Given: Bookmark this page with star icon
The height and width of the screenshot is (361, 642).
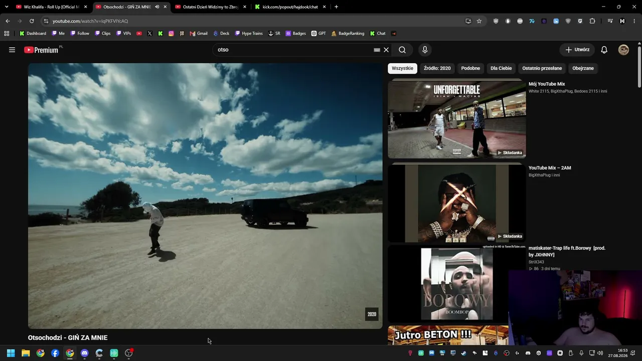Looking at the screenshot, I should pos(479,21).
